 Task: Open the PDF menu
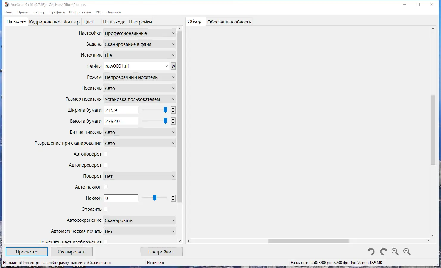click(99, 12)
